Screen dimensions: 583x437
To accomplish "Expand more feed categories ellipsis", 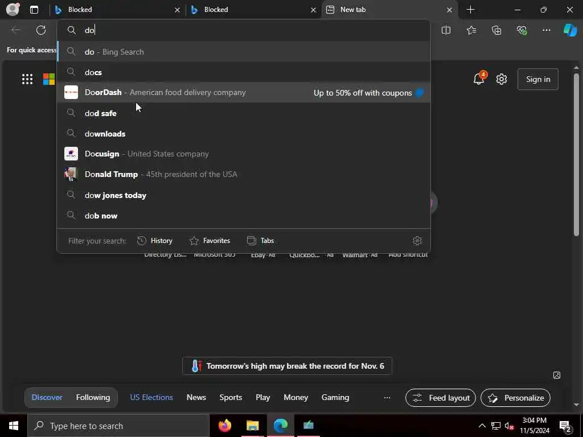I will pyautogui.click(x=387, y=398).
